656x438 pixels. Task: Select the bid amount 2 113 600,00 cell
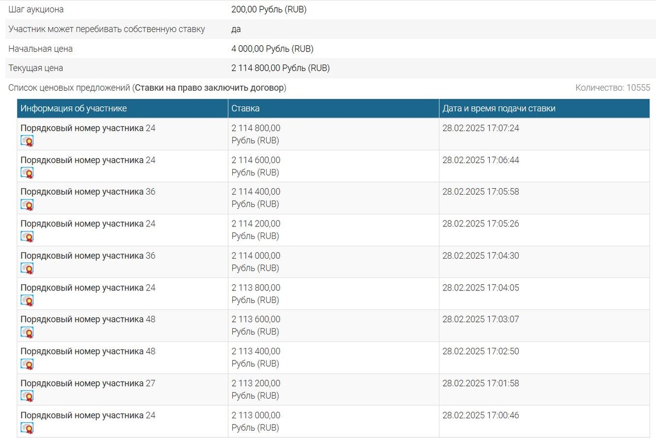coord(333,325)
